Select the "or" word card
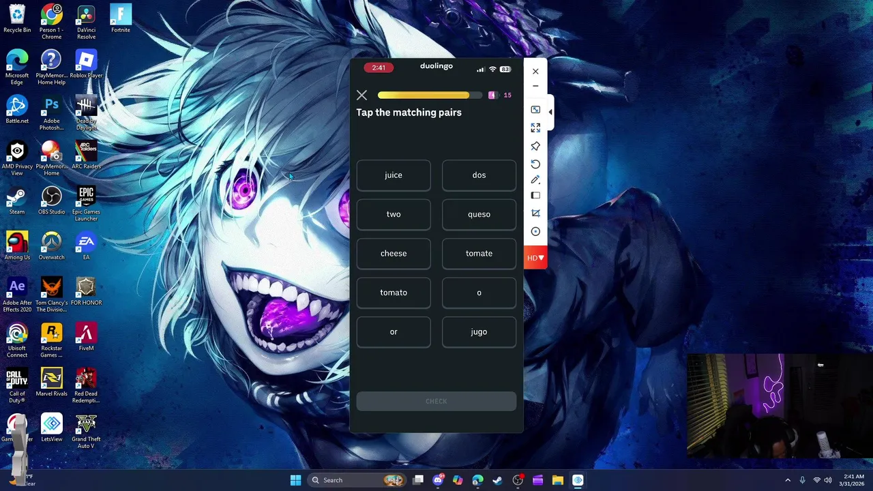 click(x=394, y=332)
